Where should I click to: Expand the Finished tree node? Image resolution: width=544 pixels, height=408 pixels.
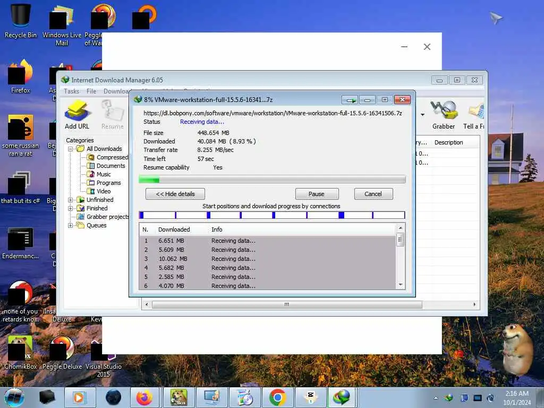pyautogui.click(x=71, y=208)
